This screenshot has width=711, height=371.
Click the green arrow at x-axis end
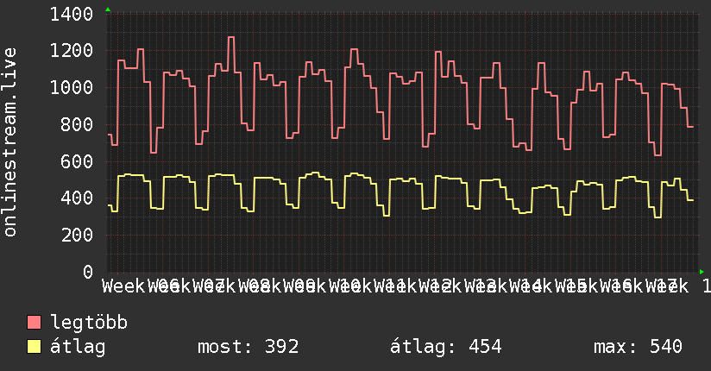(702, 272)
